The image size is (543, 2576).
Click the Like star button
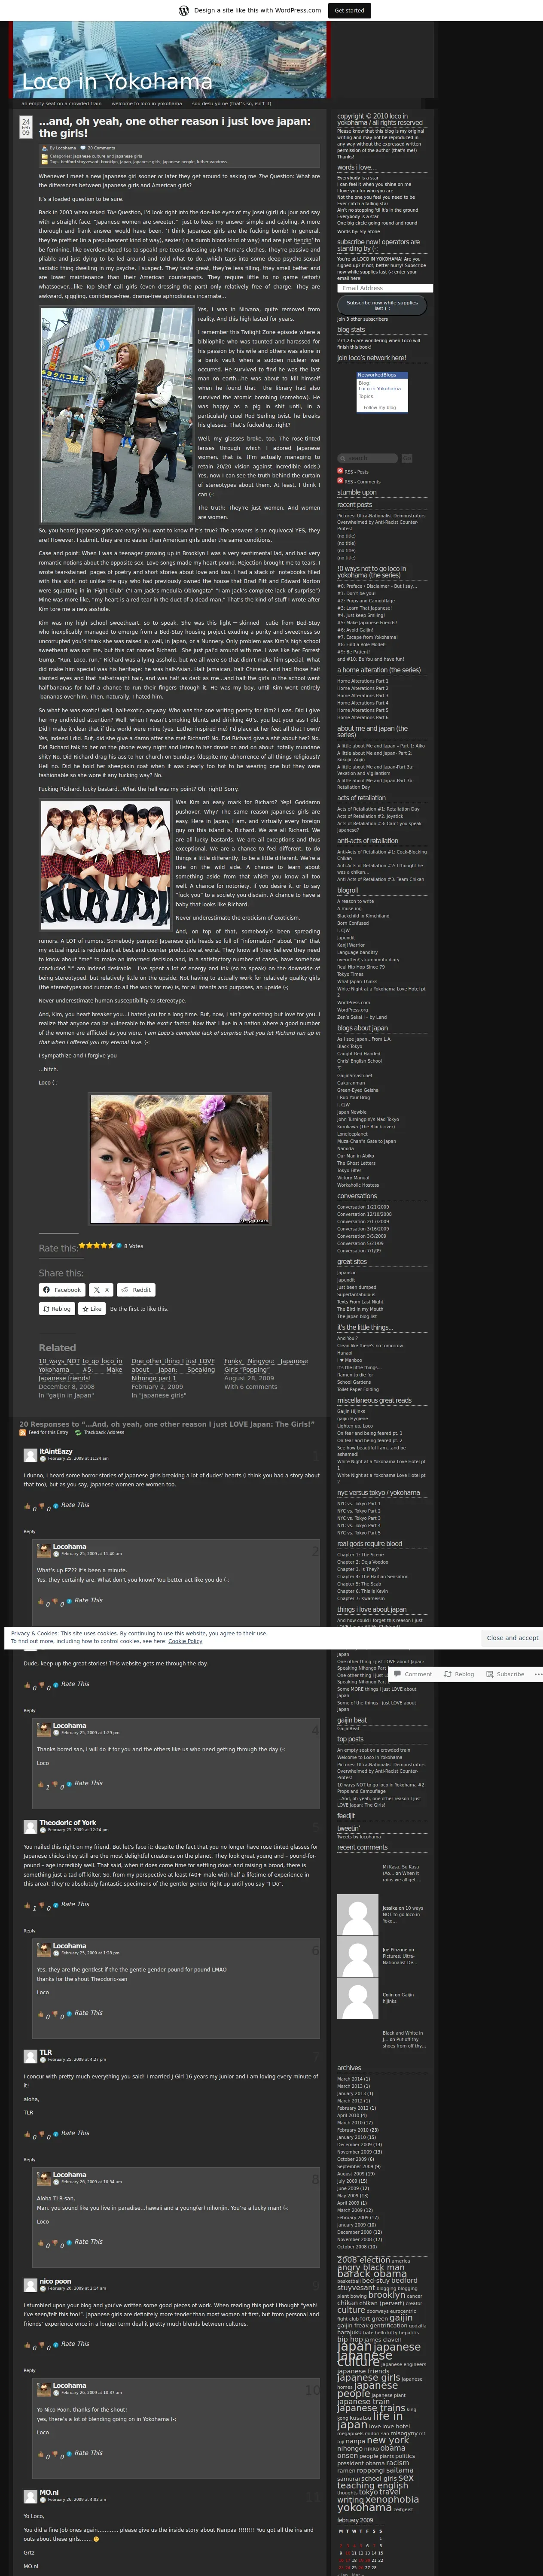[x=92, y=1308]
